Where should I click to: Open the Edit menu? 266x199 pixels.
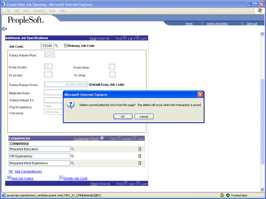click(x=17, y=11)
